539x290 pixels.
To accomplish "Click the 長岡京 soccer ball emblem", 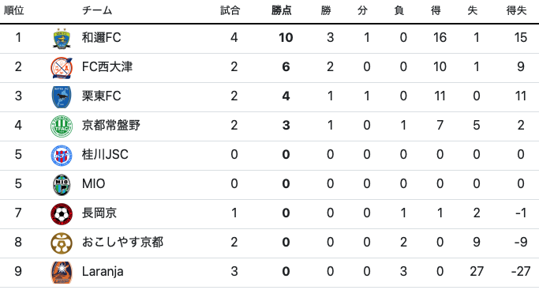I will click(62, 214).
